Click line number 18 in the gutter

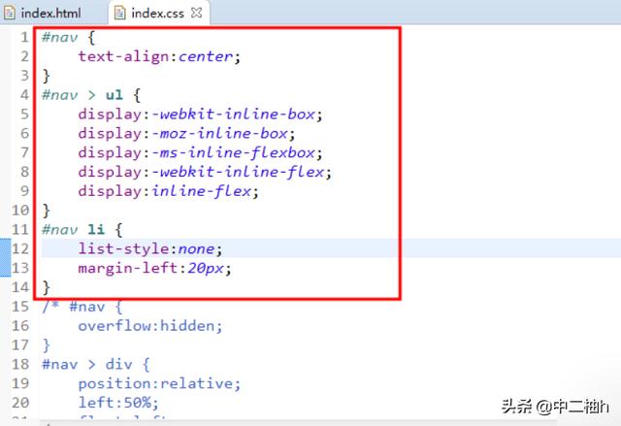click(x=20, y=364)
